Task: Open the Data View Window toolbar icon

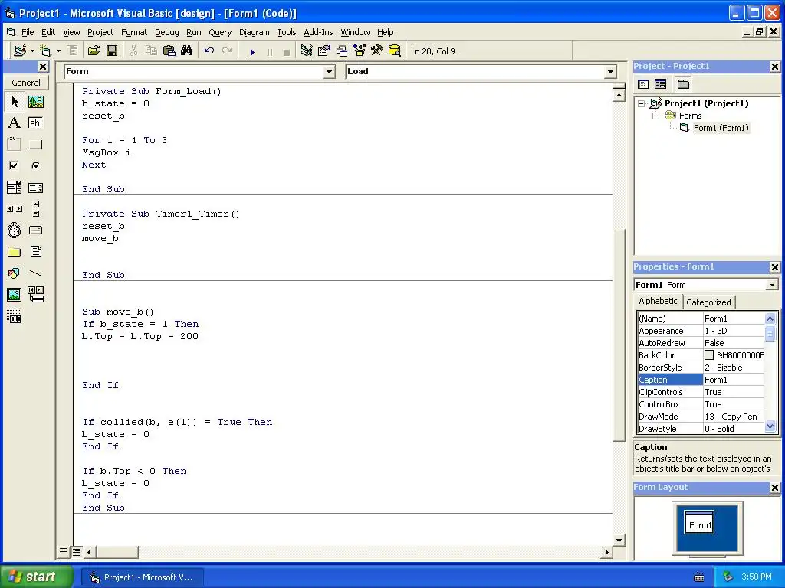Action: click(395, 51)
